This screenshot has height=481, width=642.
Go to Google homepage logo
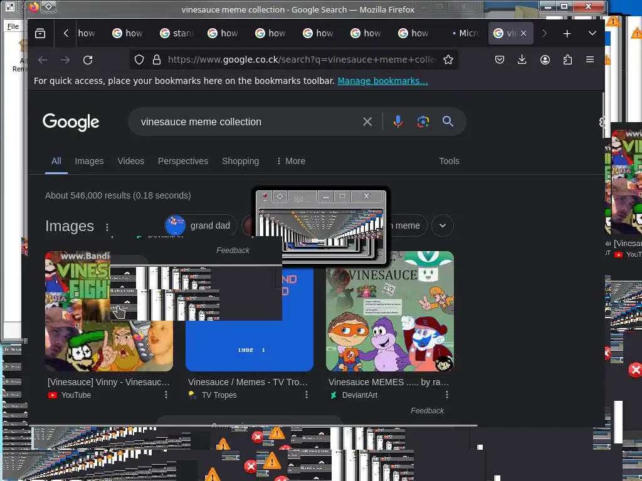(x=71, y=122)
